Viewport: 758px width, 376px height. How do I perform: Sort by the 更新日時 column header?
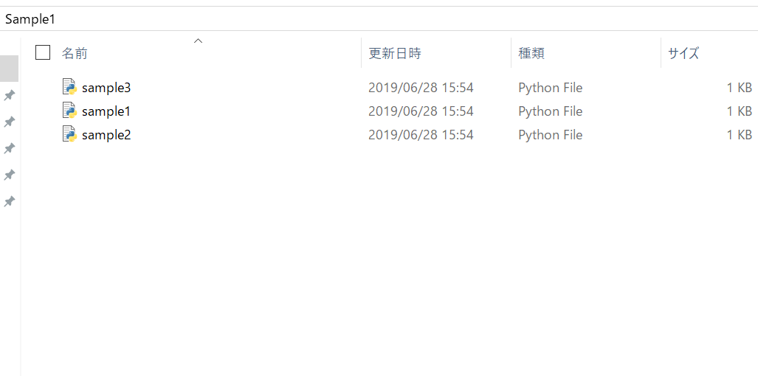point(395,53)
